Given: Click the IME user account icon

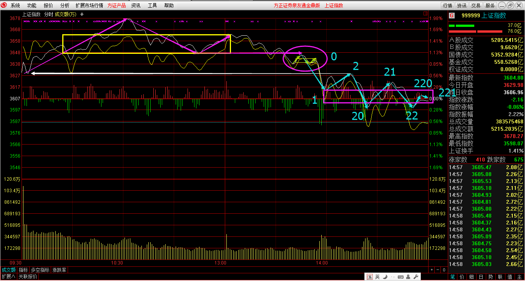Looking at the screenshot, I should [408, 277].
